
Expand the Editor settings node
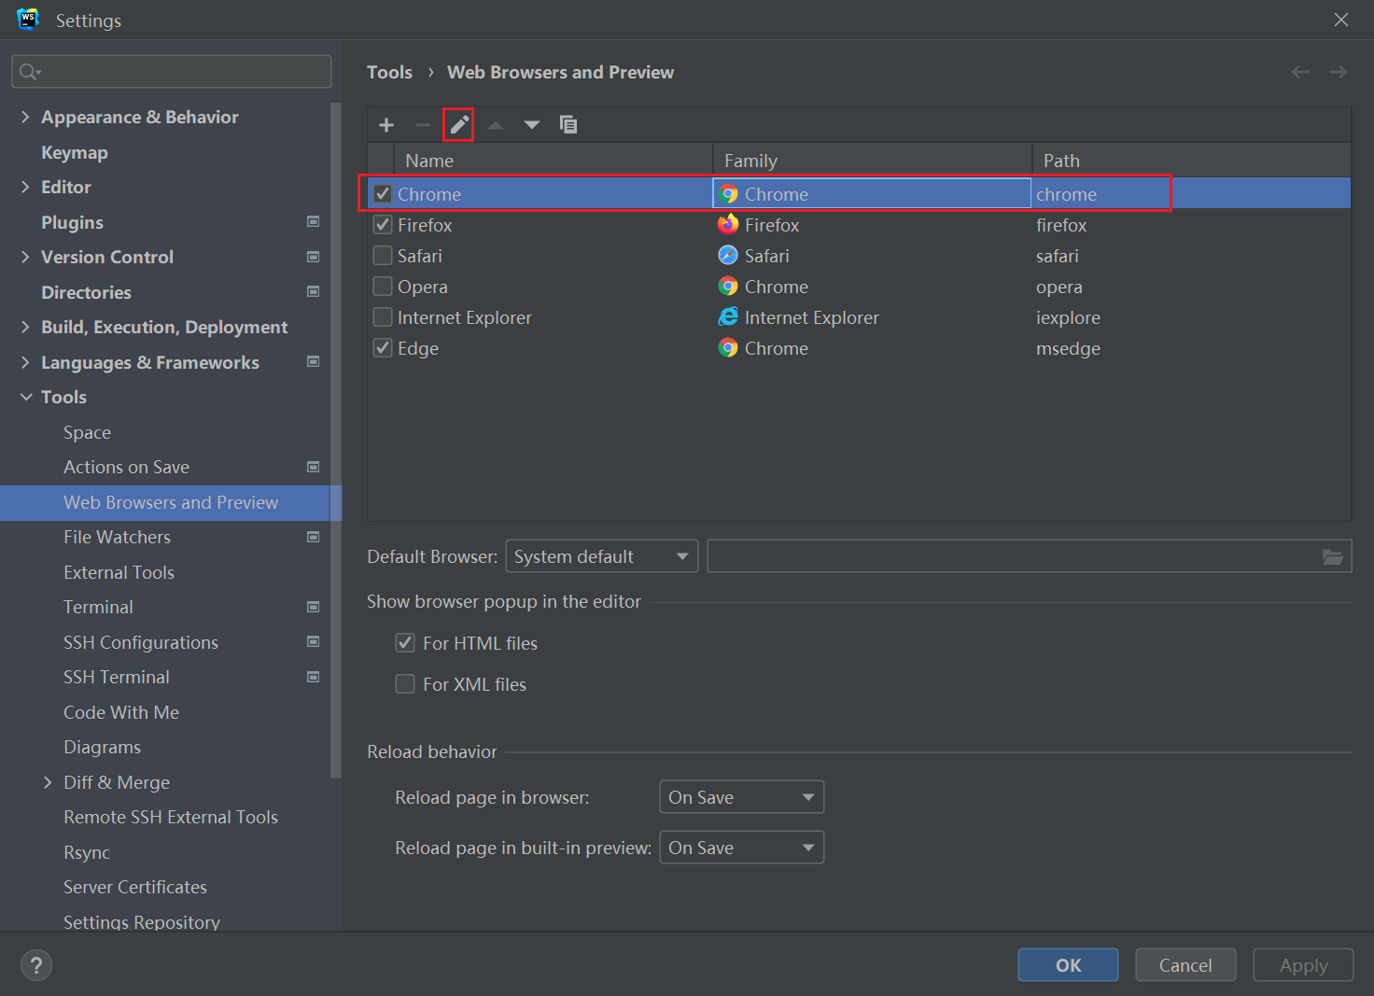(25, 187)
